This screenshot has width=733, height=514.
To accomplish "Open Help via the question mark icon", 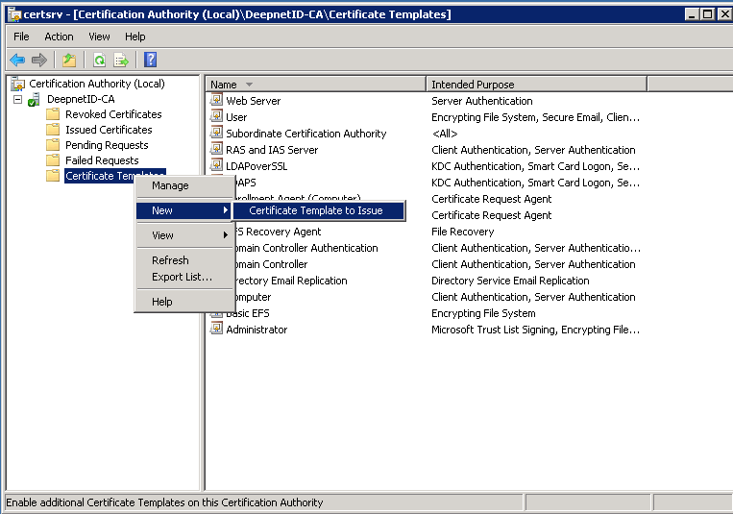I will click(x=150, y=60).
